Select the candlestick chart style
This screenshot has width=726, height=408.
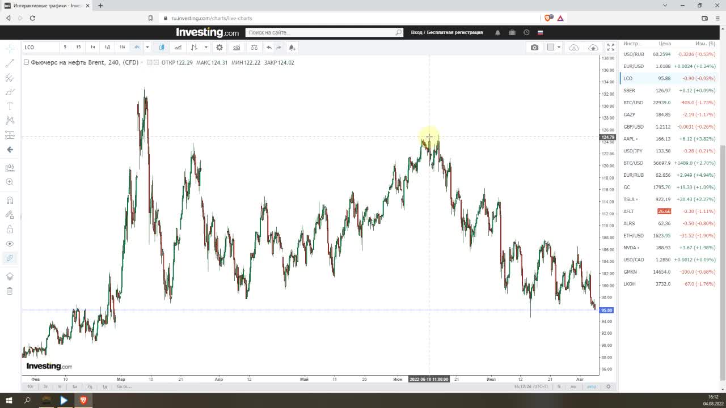tap(162, 47)
